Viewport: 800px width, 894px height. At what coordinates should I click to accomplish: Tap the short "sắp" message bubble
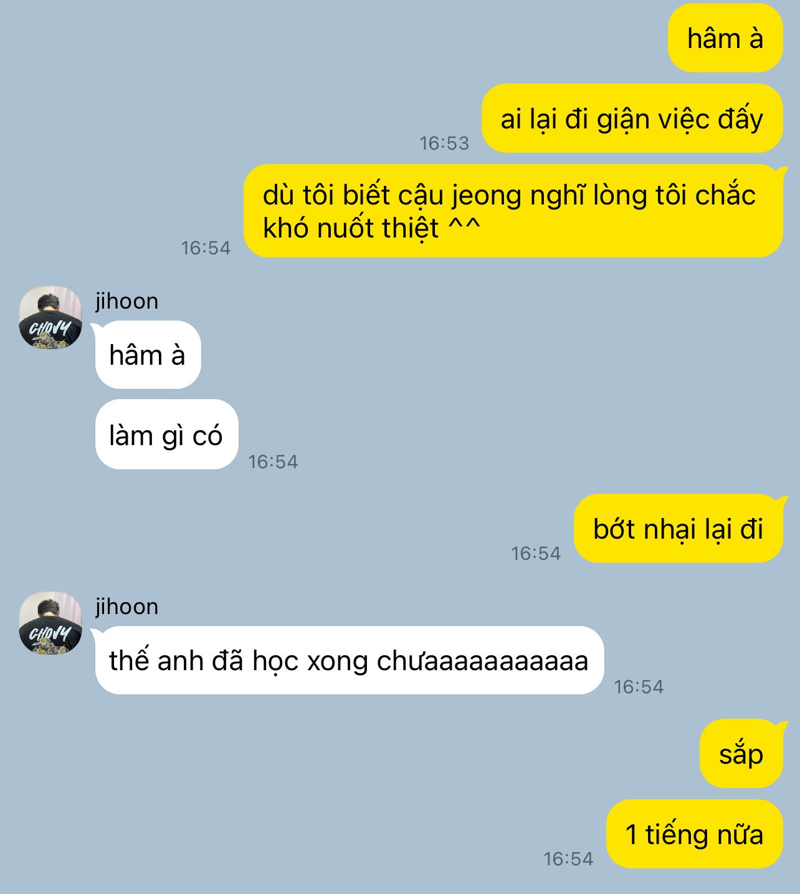coord(741,754)
